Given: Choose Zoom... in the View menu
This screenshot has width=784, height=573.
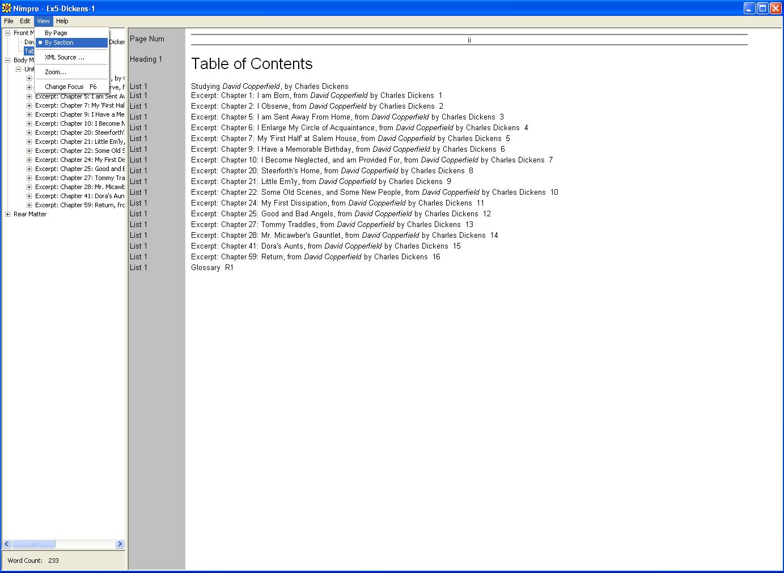Looking at the screenshot, I should coord(71,72).
